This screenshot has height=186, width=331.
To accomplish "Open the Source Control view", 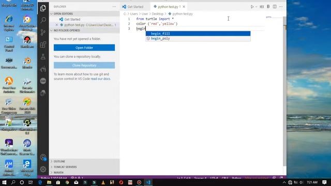I will [43, 32].
